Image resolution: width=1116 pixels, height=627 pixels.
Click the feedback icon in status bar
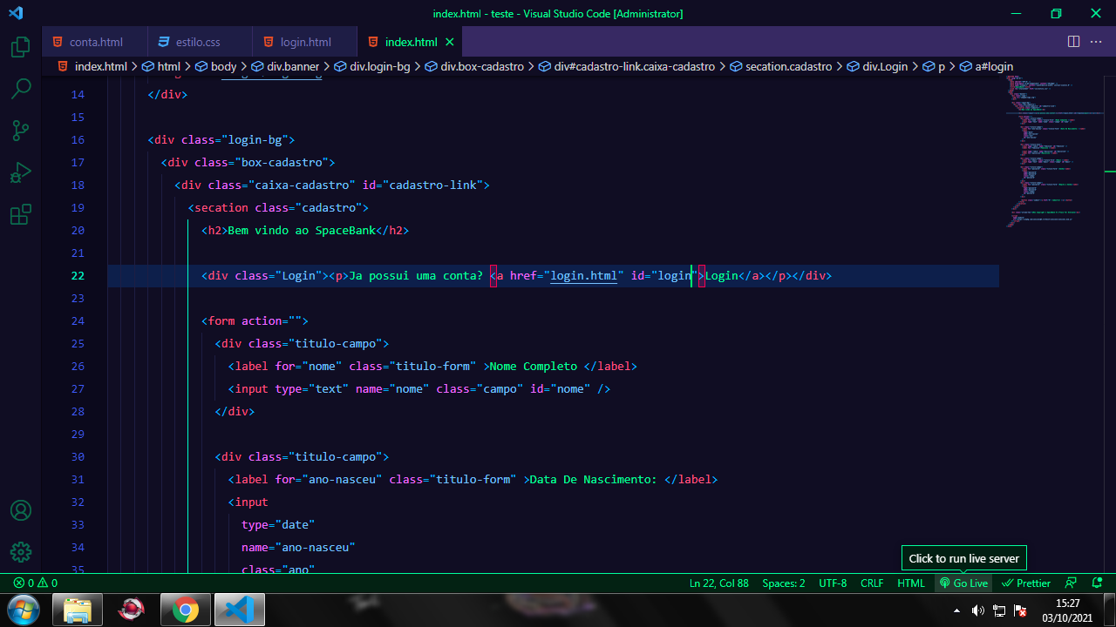1072,583
